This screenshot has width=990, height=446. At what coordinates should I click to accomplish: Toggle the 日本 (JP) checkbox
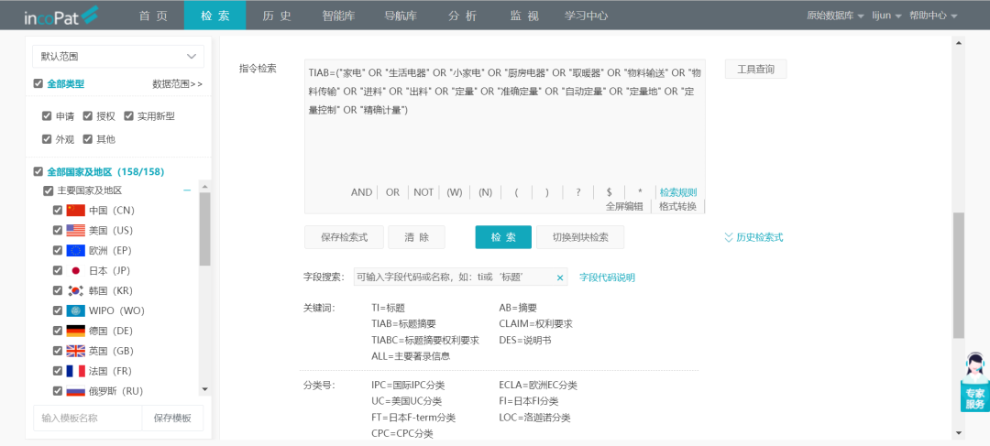click(x=58, y=270)
